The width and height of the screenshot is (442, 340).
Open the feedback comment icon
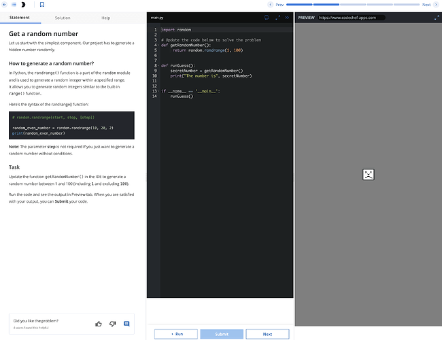click(126, 324)
